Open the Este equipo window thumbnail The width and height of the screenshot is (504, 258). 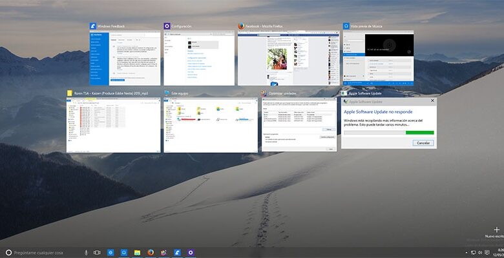[211, 125]
